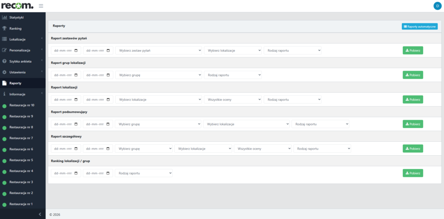Open calendar picker in first Raport lokalizacji date
Image resolution: width=444 pixels, height=219 pixels.
[76, 99]
